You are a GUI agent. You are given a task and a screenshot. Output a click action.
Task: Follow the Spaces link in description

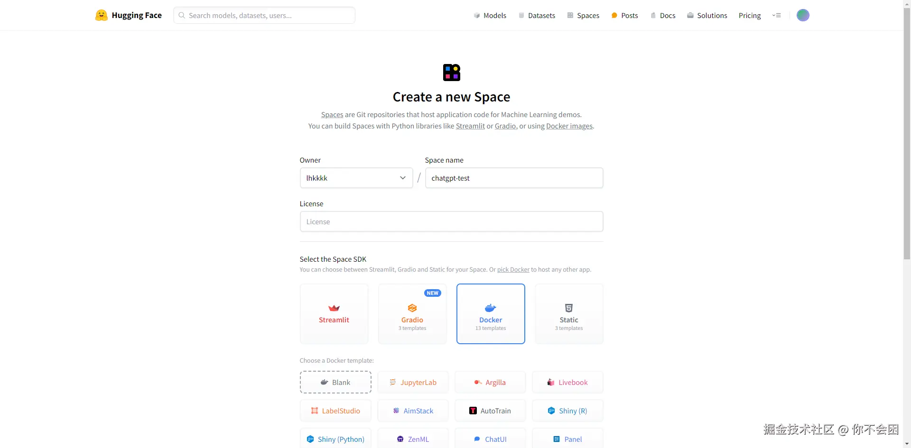[332, 114]
